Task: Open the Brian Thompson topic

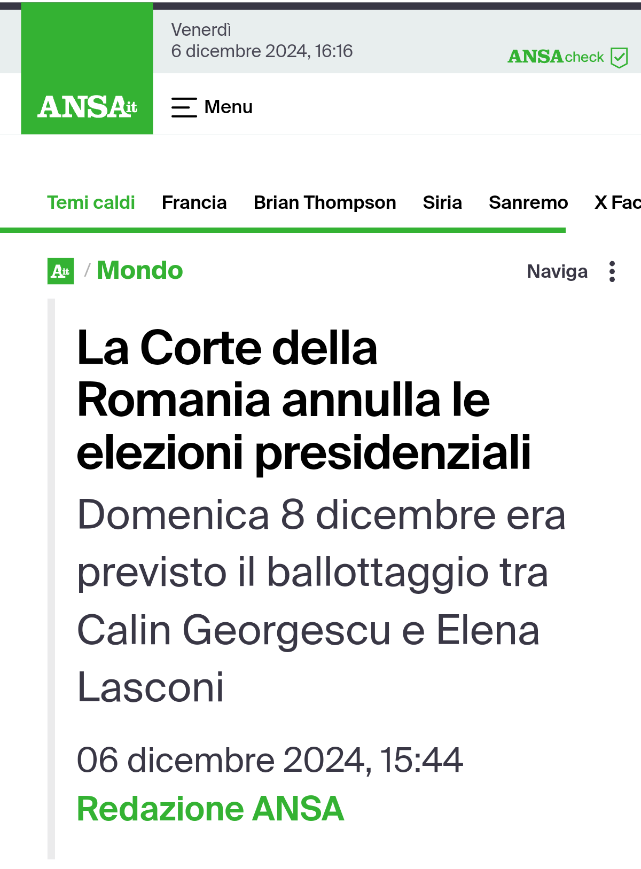Action: pos(325,203)
